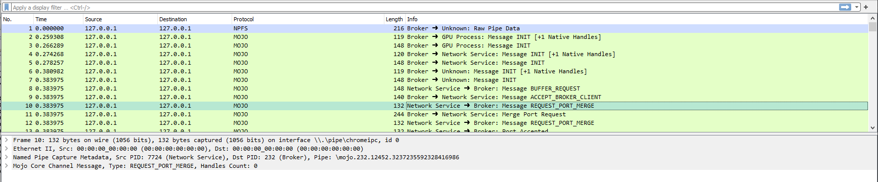Select packet 7 Unknown Message INIT
This screenshot has width=878, height=182.
coord(434,80)
